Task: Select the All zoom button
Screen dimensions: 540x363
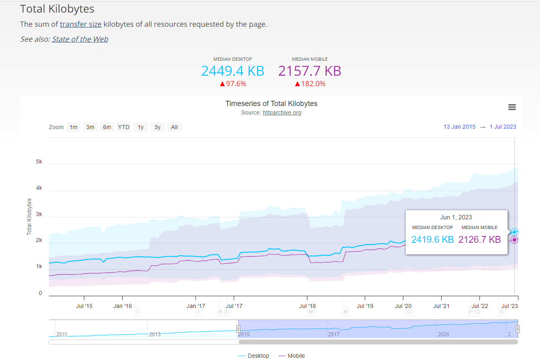Action: click(x=174, y=127)
